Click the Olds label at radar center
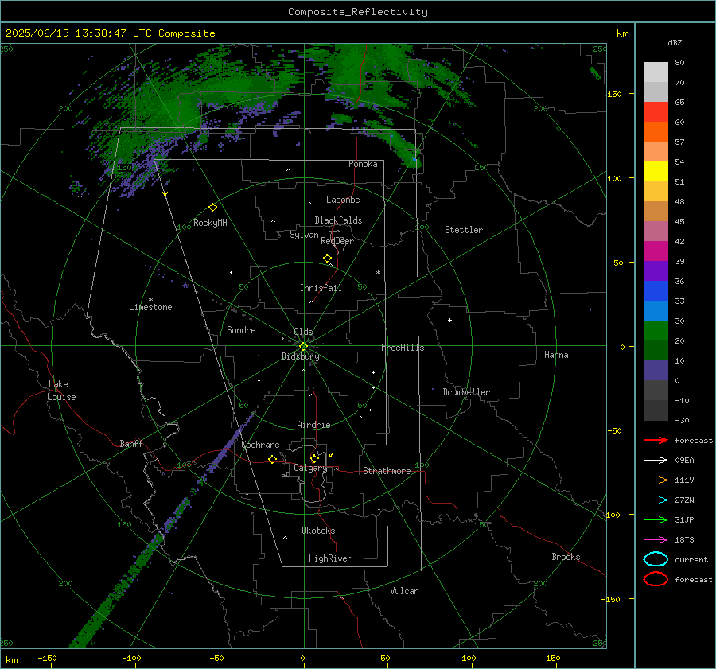 coord(303,332)
